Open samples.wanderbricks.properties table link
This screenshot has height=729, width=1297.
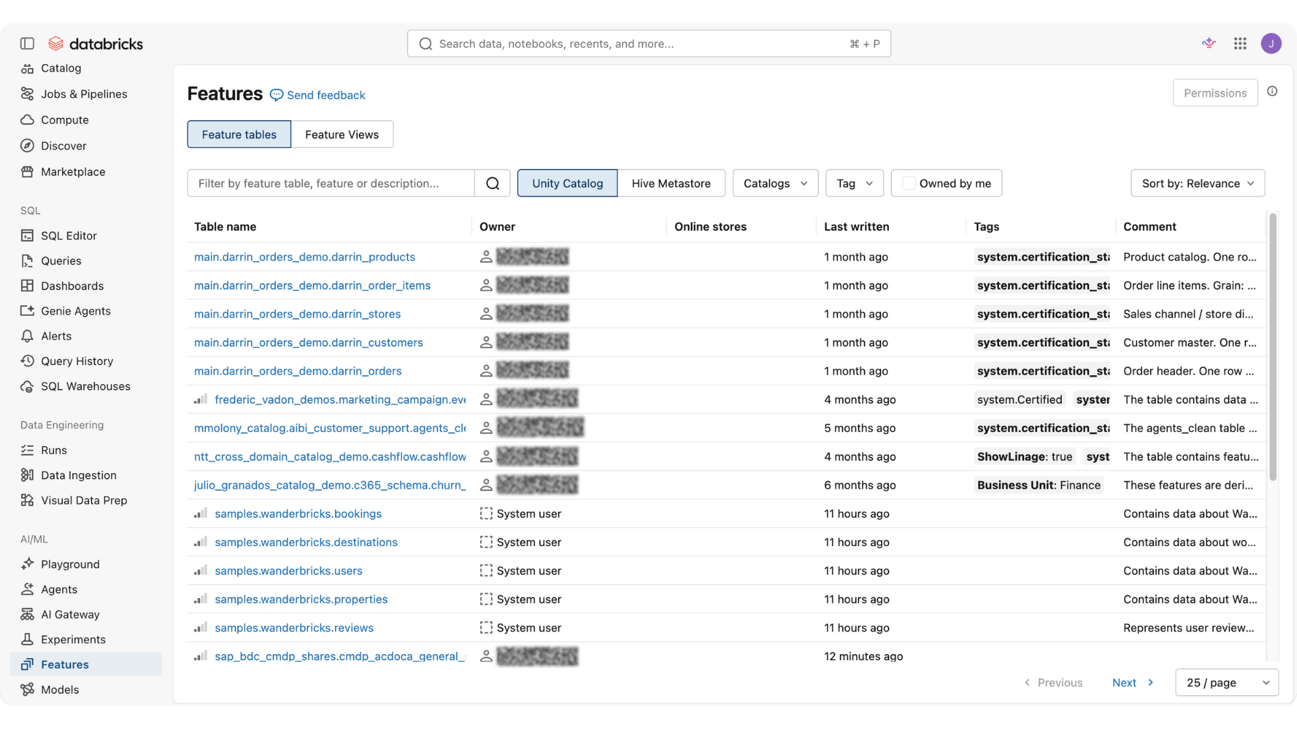pos(301,599)
